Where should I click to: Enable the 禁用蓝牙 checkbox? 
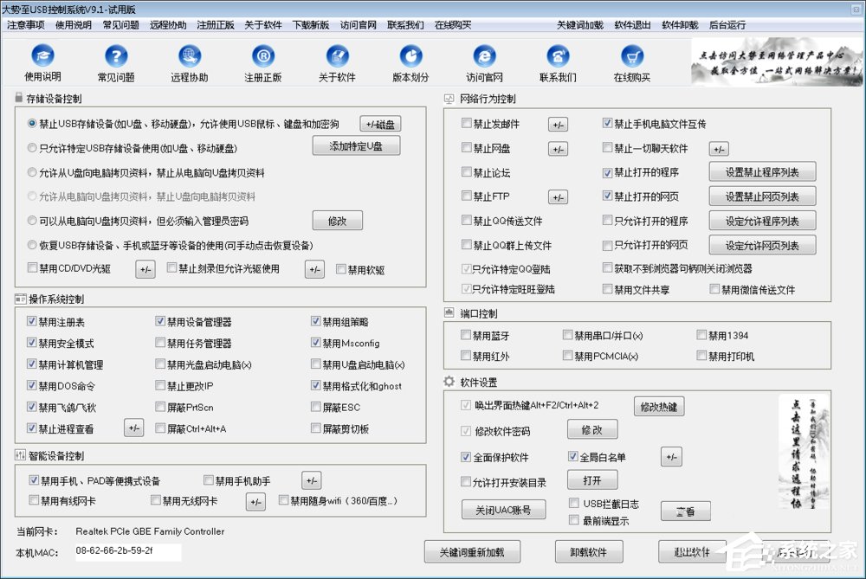(x=467, y=337)
